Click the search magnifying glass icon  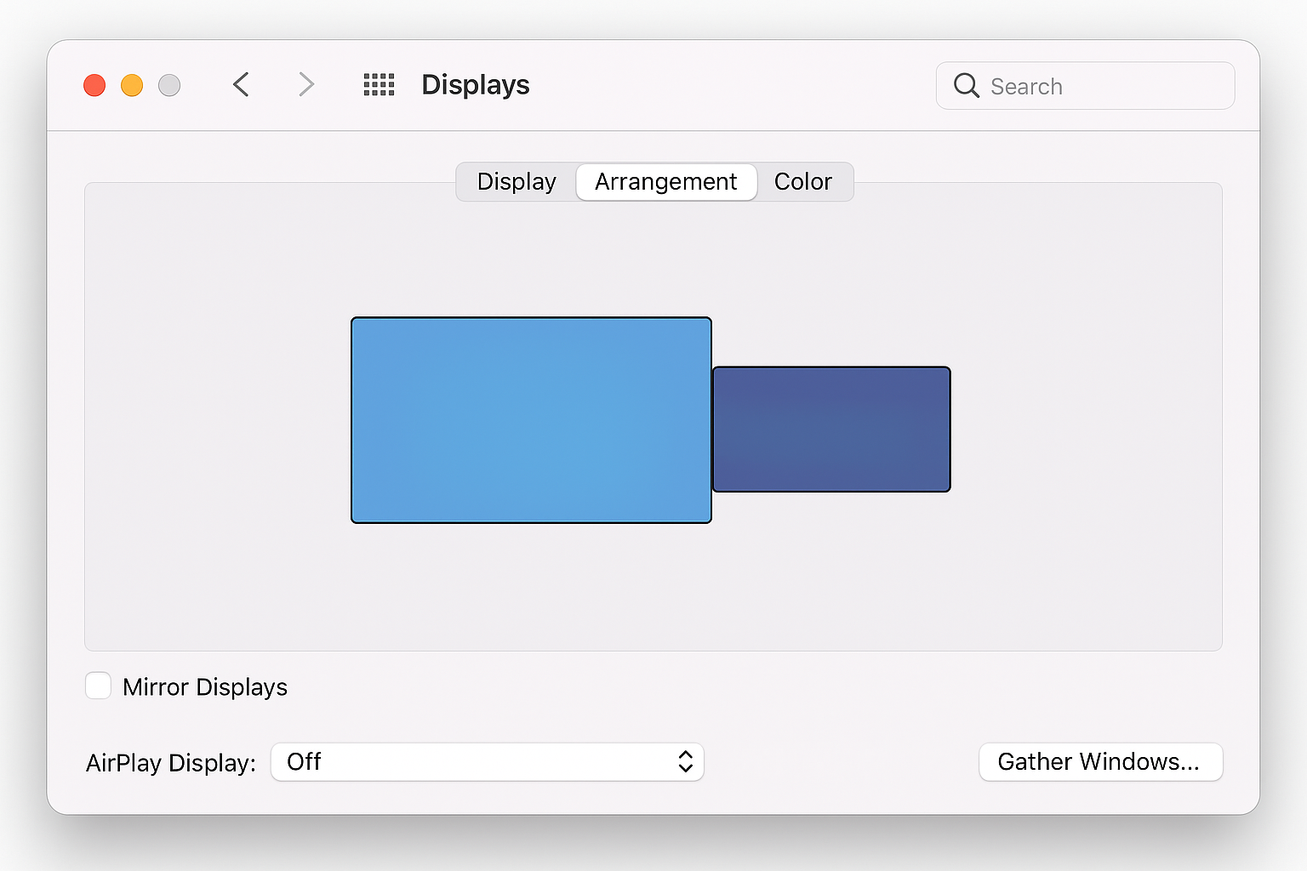[x=967, y=85]
